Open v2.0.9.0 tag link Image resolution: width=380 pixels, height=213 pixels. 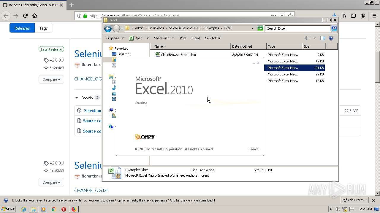(57, 60)
